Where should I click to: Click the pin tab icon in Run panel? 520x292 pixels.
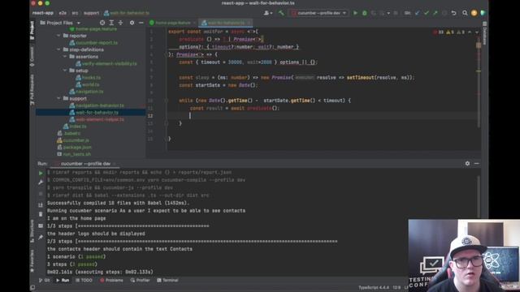pyautogui.click(x=41, y=237)
